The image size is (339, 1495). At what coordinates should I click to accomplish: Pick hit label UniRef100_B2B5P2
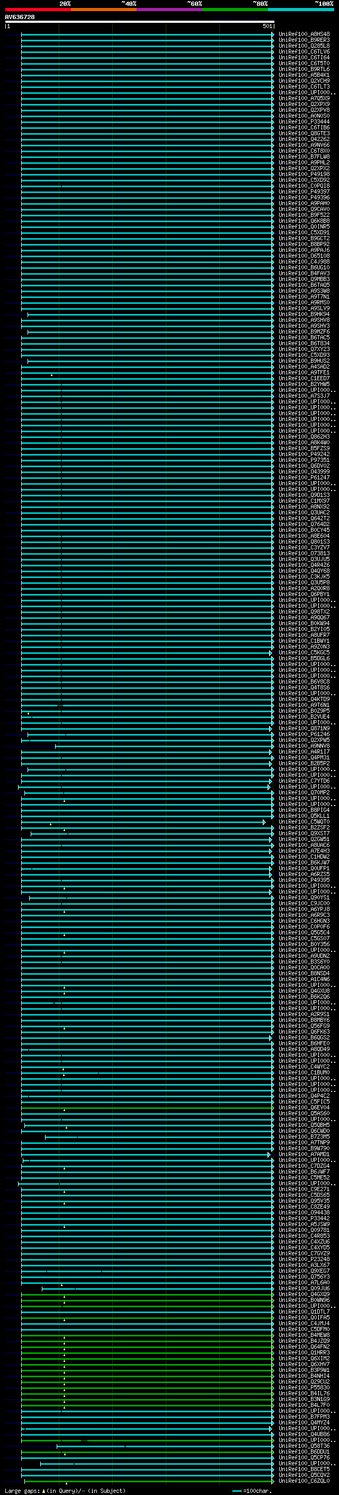pyautogui.click(x=304, y=764)
